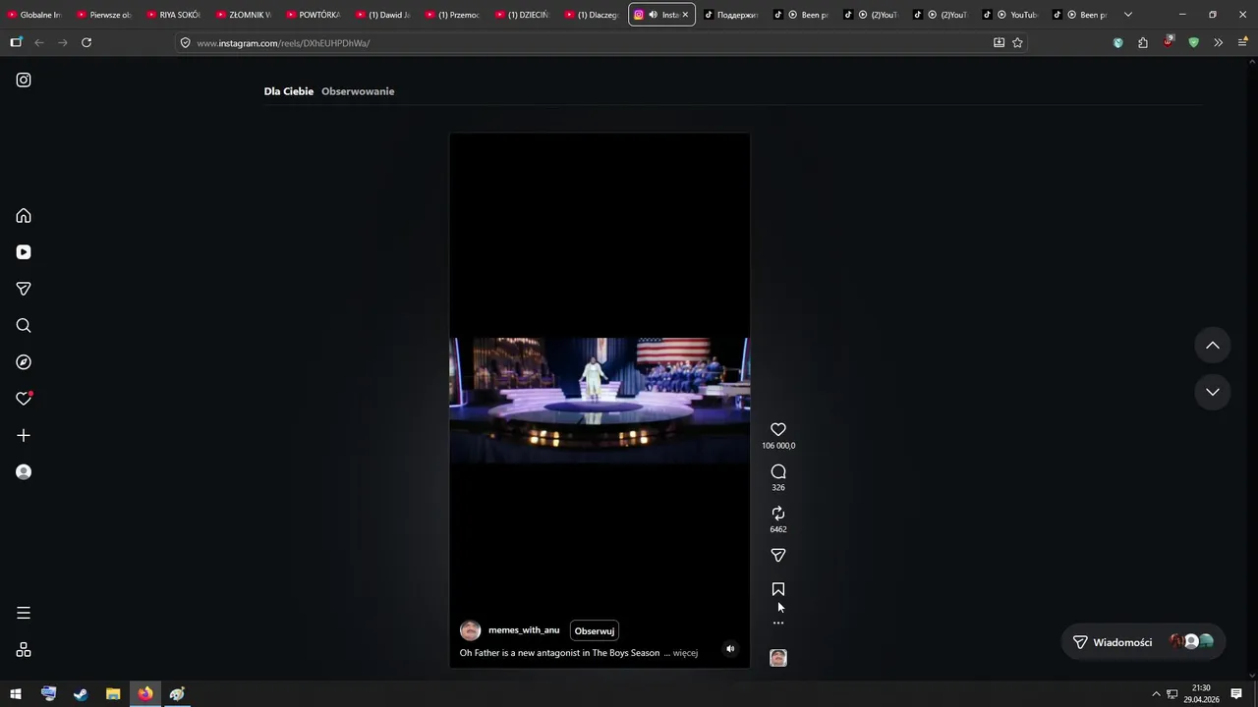Open Steam from taskbar
The width and height of the screenshot is (1258, 707).
coord(81,694)
